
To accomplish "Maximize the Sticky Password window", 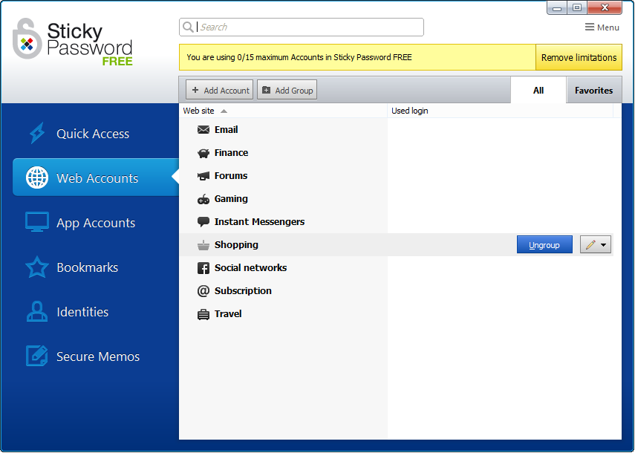I will coord(577,7).
